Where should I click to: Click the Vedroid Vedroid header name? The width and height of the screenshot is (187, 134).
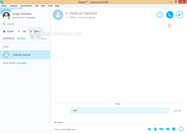(x=83, y=13)
